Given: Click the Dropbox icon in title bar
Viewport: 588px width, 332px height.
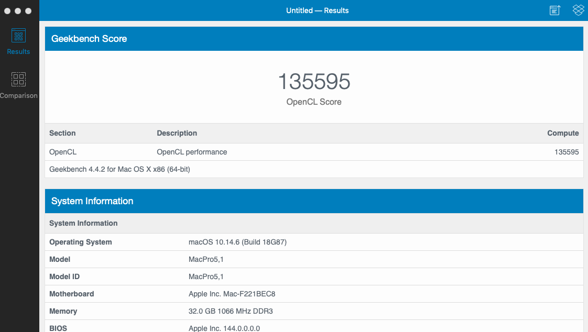Looking at the screenshot, I should pyautogui.click(x=578, y=10).
